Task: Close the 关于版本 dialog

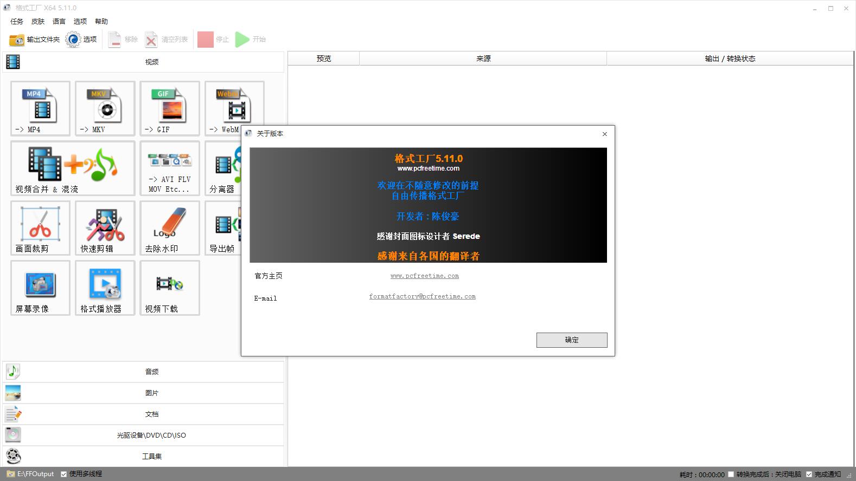Action: [x=605, y=134]
